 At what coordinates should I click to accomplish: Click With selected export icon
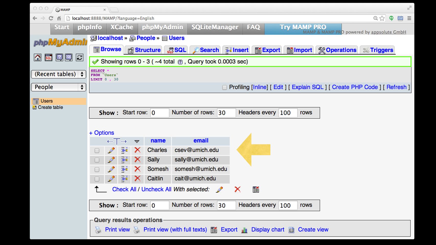tap(256, 189)
